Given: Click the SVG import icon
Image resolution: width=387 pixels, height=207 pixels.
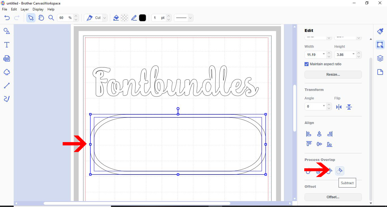Looking at the screenshot, I should [x=7, y=58].
